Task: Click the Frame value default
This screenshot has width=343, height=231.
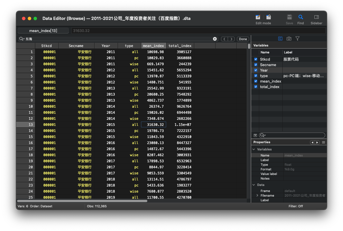Action: click(x=290, y=191)
